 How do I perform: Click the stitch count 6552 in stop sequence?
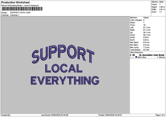[x=139, y=57]
